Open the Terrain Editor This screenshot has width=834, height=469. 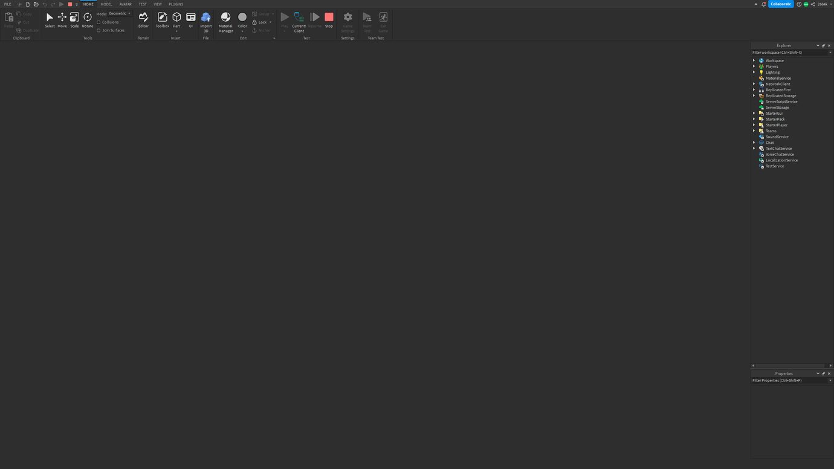point(143,19)
